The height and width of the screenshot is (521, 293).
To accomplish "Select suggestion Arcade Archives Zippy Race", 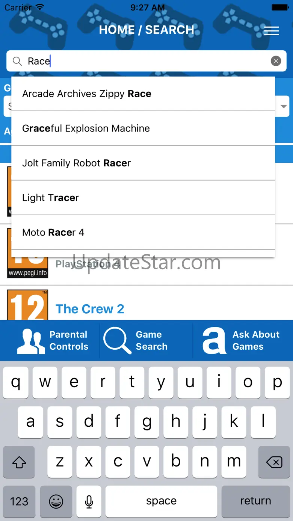I will coord(143,94).
